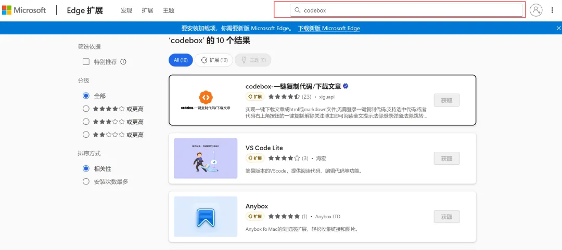Click the 排序方式 heading
Screen dimensions: 562x250
(90, 153)
